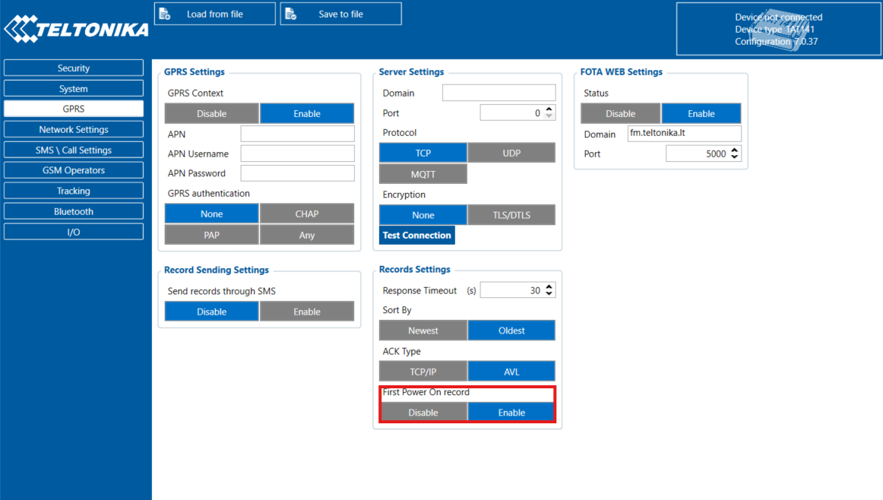Click the APN input field
Viewport: 883px width, 500px height.
coord(297,134)
